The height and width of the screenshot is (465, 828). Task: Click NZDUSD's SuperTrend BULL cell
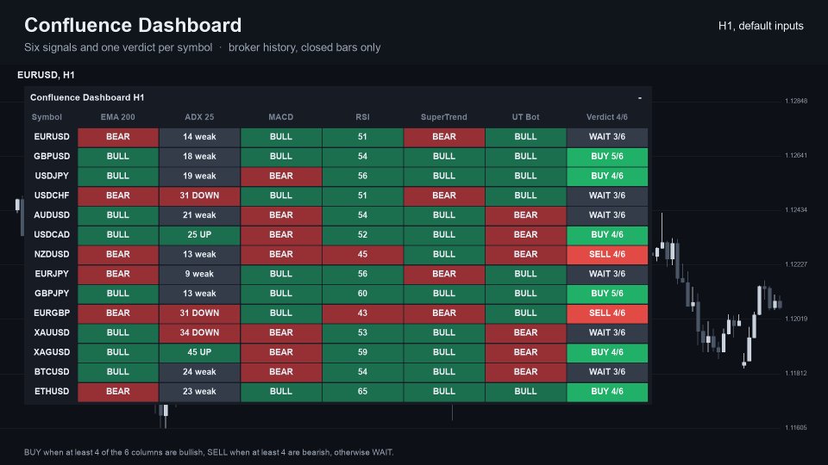(x=444, y=254)
